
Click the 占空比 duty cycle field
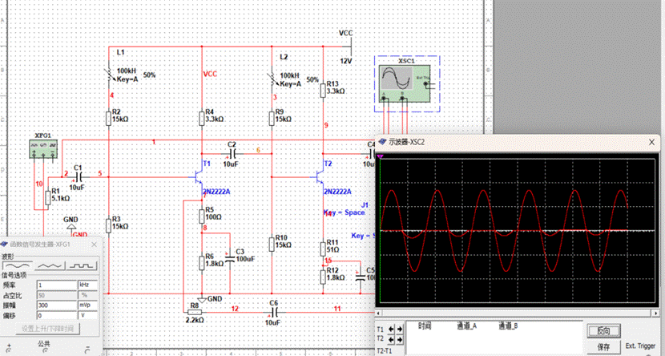pos(56,295)
